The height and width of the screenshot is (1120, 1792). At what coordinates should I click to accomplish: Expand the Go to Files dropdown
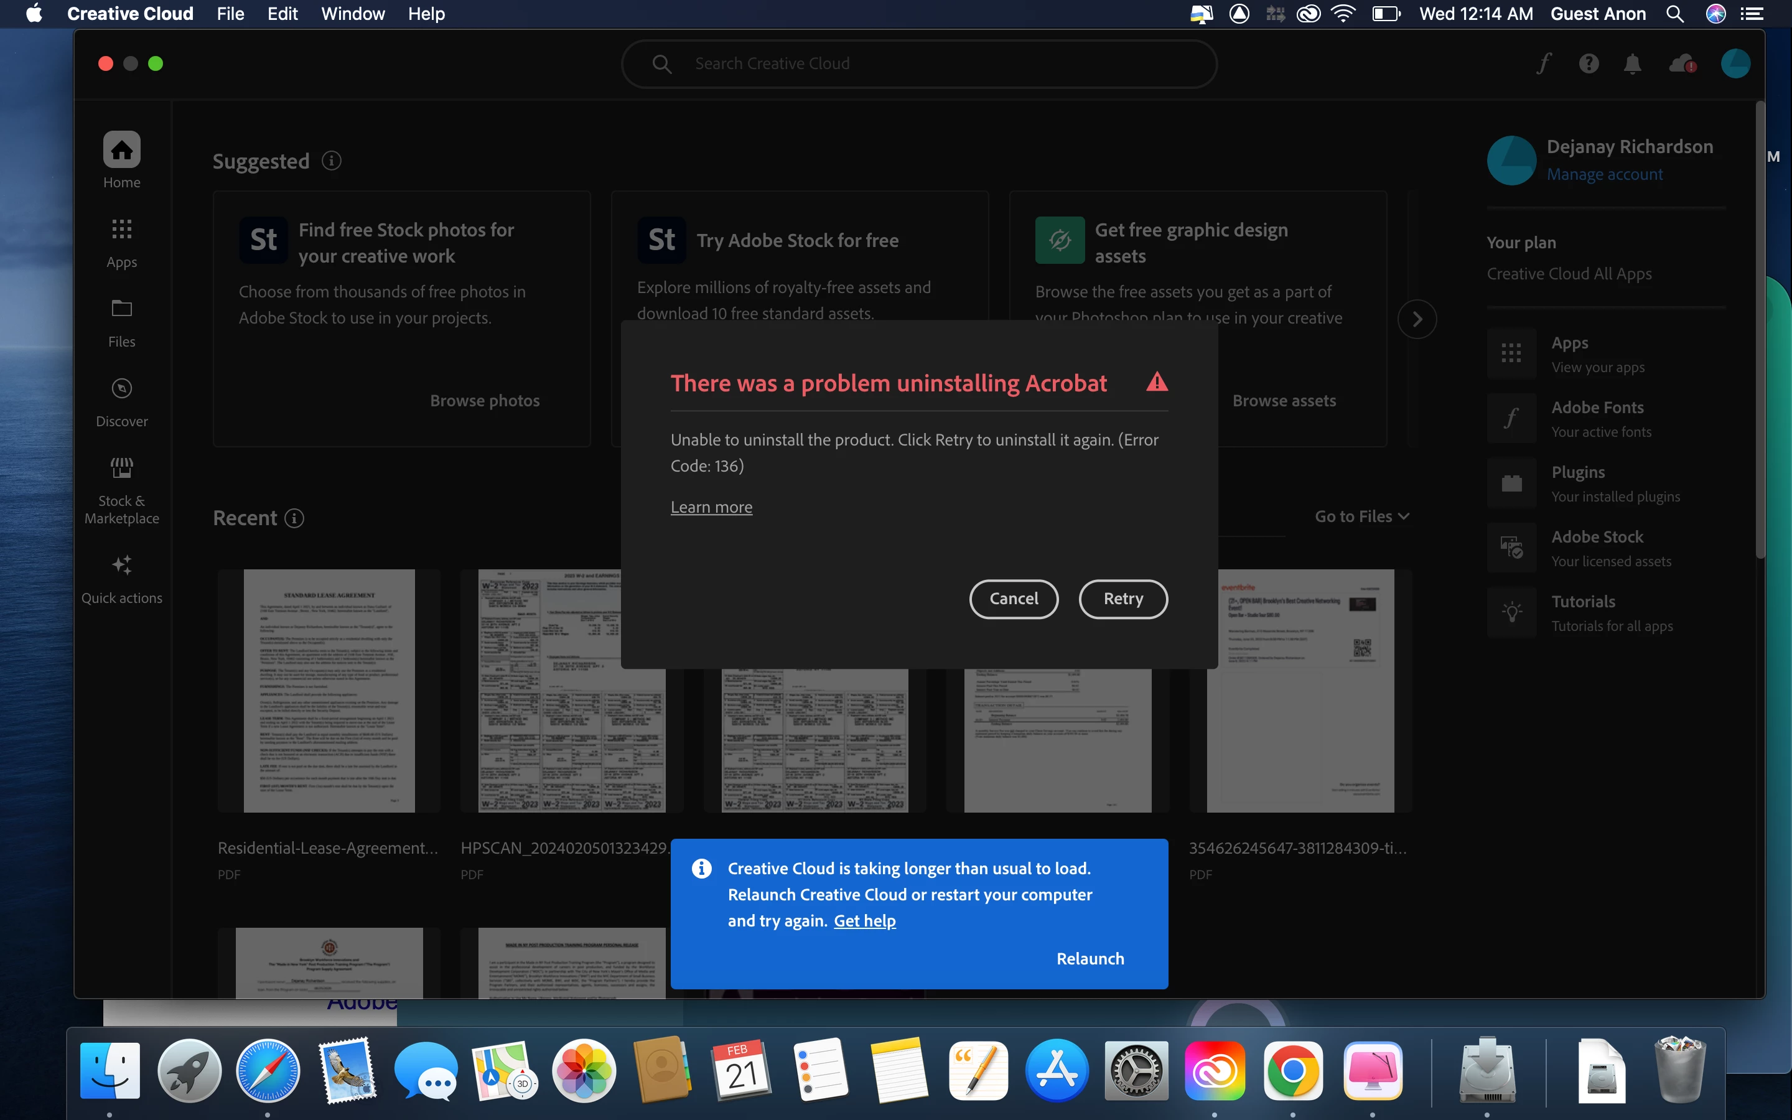[x=1361, y=516]
